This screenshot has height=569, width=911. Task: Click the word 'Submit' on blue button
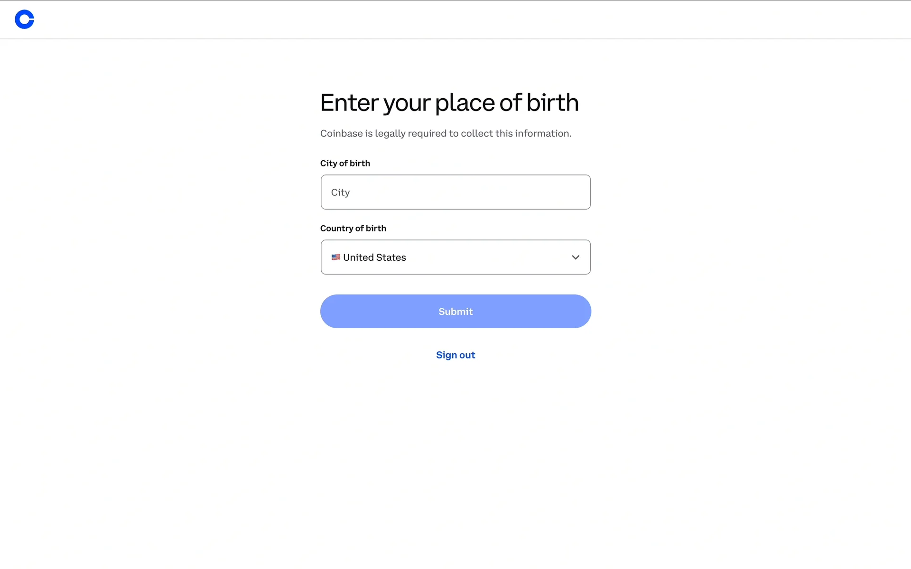click(455, 312)
